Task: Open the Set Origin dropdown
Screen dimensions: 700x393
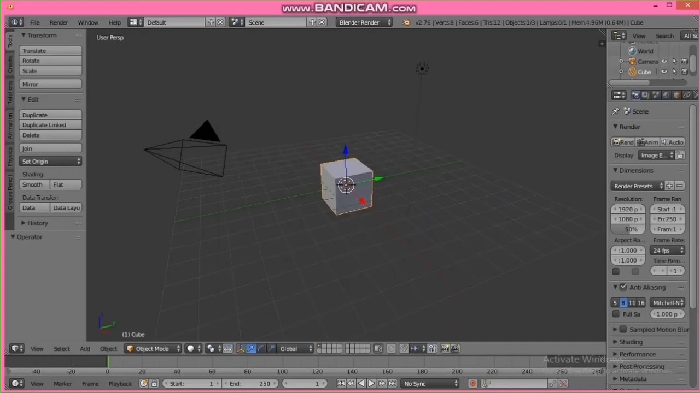Action: click(51, 162)
